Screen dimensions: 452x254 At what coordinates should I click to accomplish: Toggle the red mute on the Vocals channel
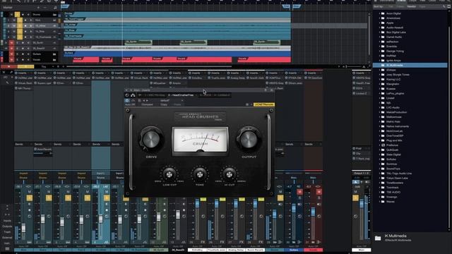click(319, 192)
